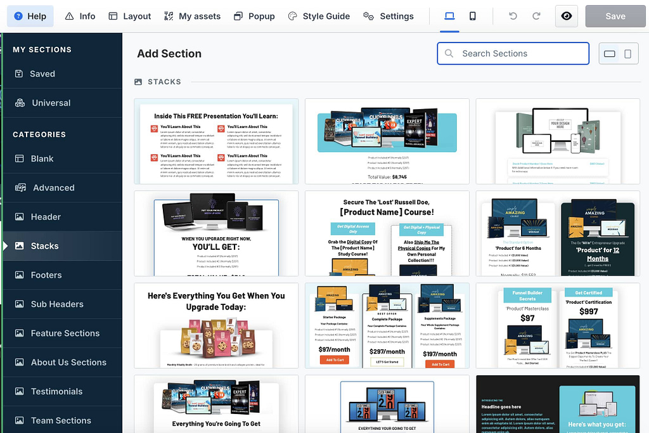Open the Layout menu

[129, 16]
